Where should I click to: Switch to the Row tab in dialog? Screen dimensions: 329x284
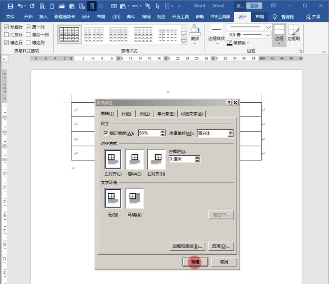(x=127, y=114)
